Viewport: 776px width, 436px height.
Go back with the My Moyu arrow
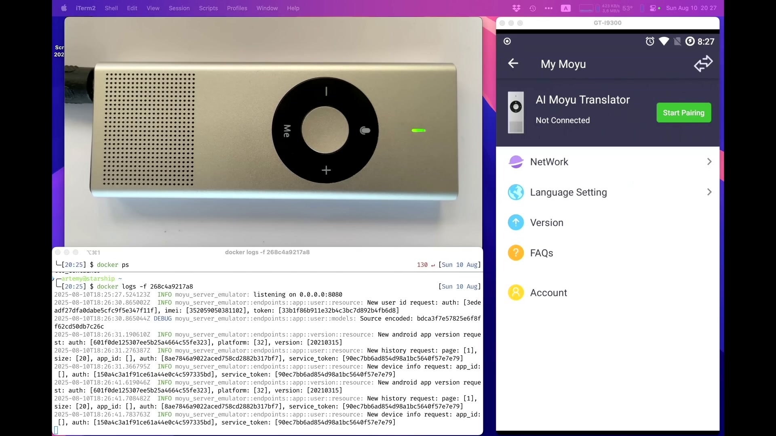(513, 63)
